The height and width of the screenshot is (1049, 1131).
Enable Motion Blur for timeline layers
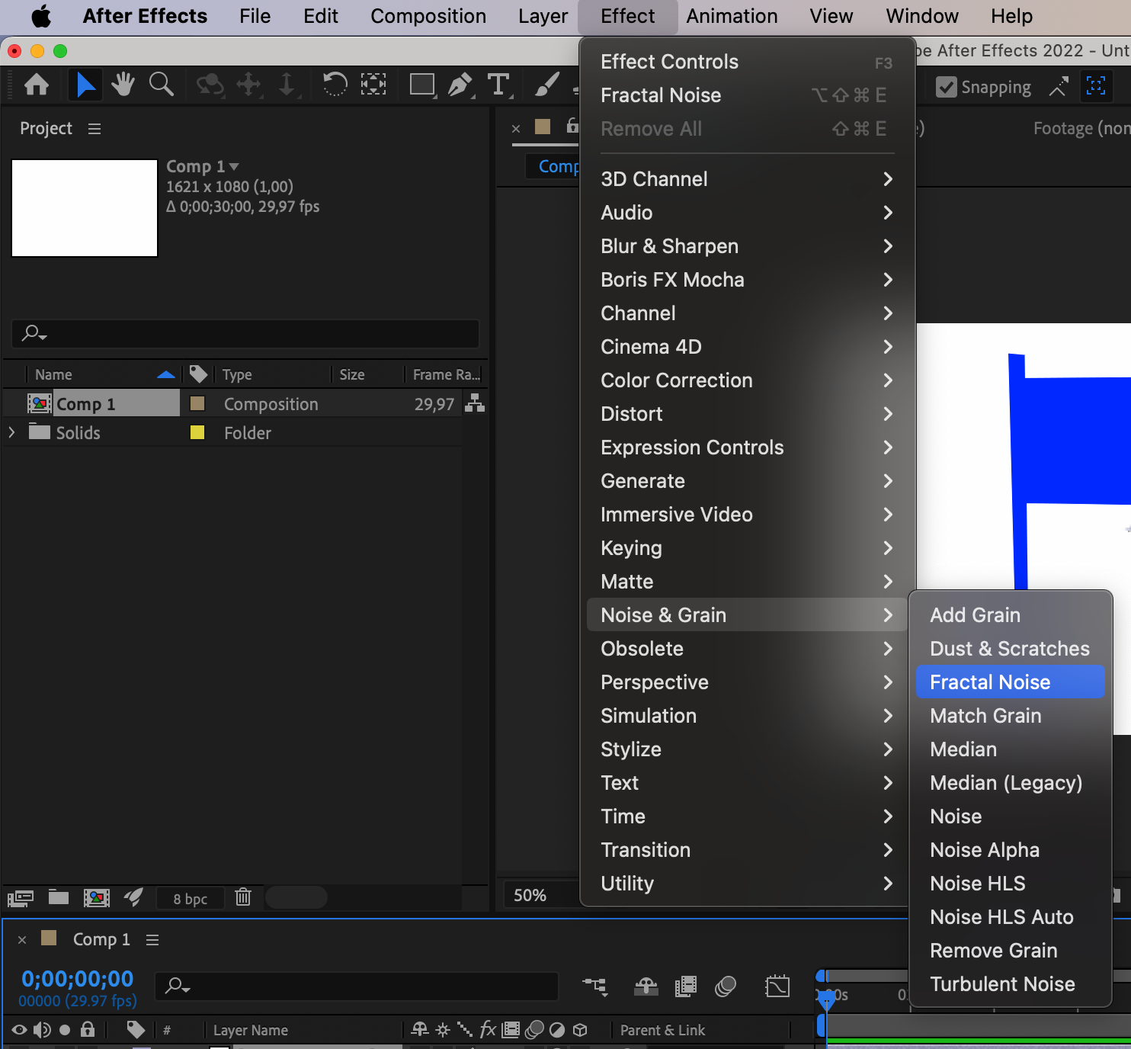click(726, 986)
